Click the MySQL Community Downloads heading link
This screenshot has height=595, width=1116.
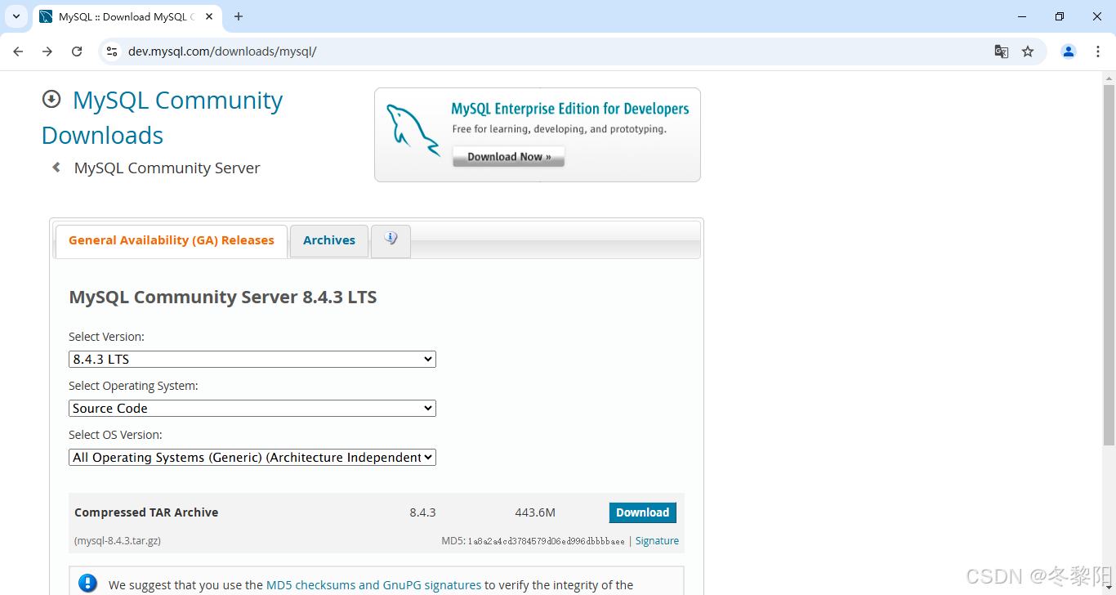162,118
